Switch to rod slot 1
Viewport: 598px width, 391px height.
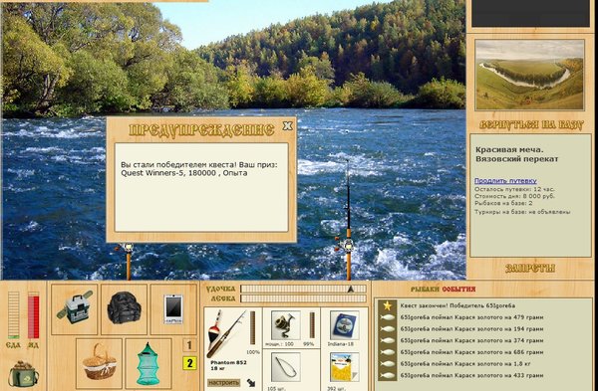click(189, 345)
